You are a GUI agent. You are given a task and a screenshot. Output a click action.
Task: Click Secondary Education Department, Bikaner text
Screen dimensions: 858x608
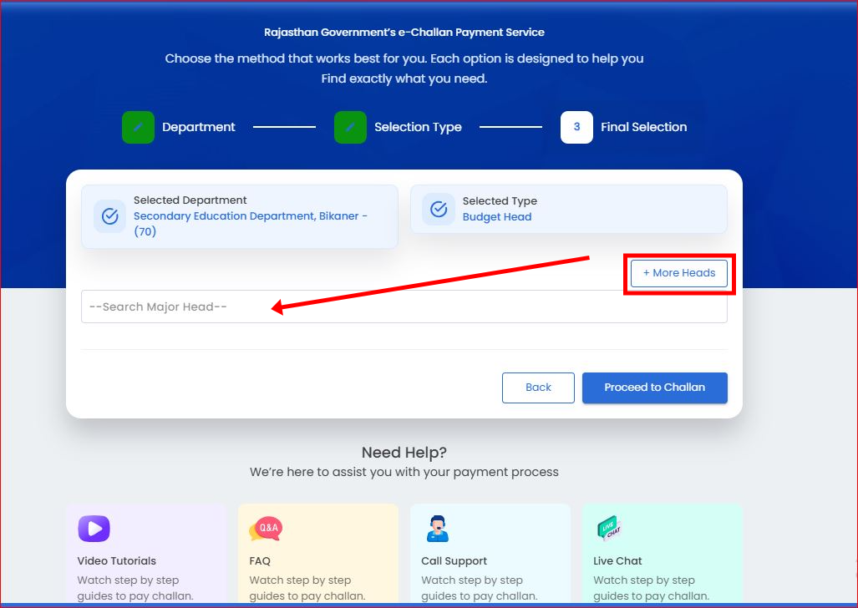coord(251,223)
